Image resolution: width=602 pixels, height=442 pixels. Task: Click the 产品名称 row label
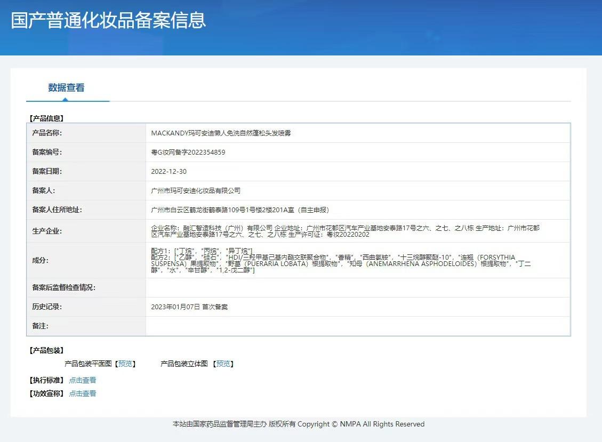point(47,133)
